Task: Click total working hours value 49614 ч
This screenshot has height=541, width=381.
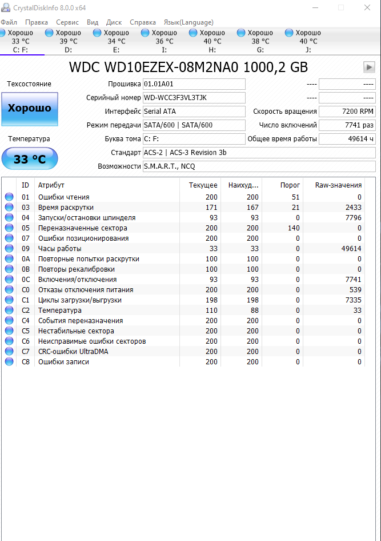Action: tap(347, 139)
